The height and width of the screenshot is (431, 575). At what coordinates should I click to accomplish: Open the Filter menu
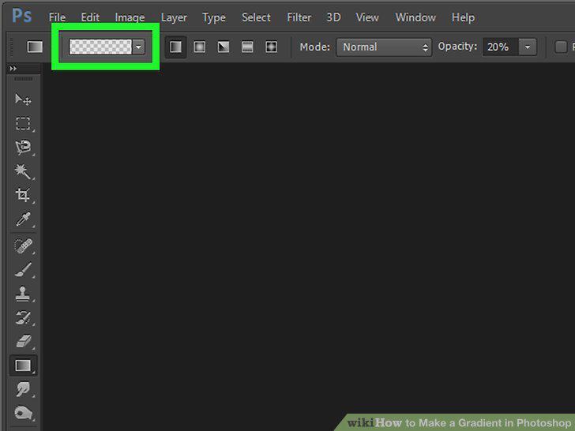point(299,17)
